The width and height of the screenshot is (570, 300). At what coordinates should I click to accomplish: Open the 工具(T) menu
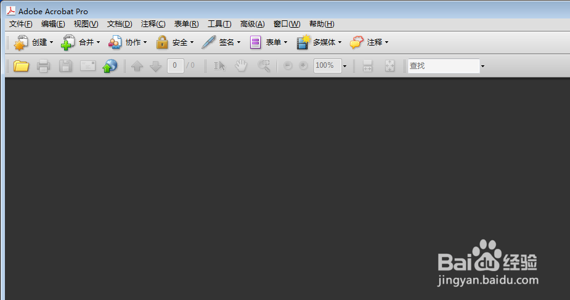tap(219, 24)
